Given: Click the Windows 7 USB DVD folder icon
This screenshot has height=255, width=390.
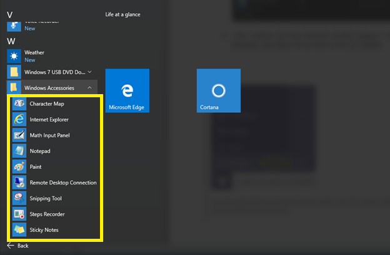Looking at the screenshot, I should tap(14, 72).
